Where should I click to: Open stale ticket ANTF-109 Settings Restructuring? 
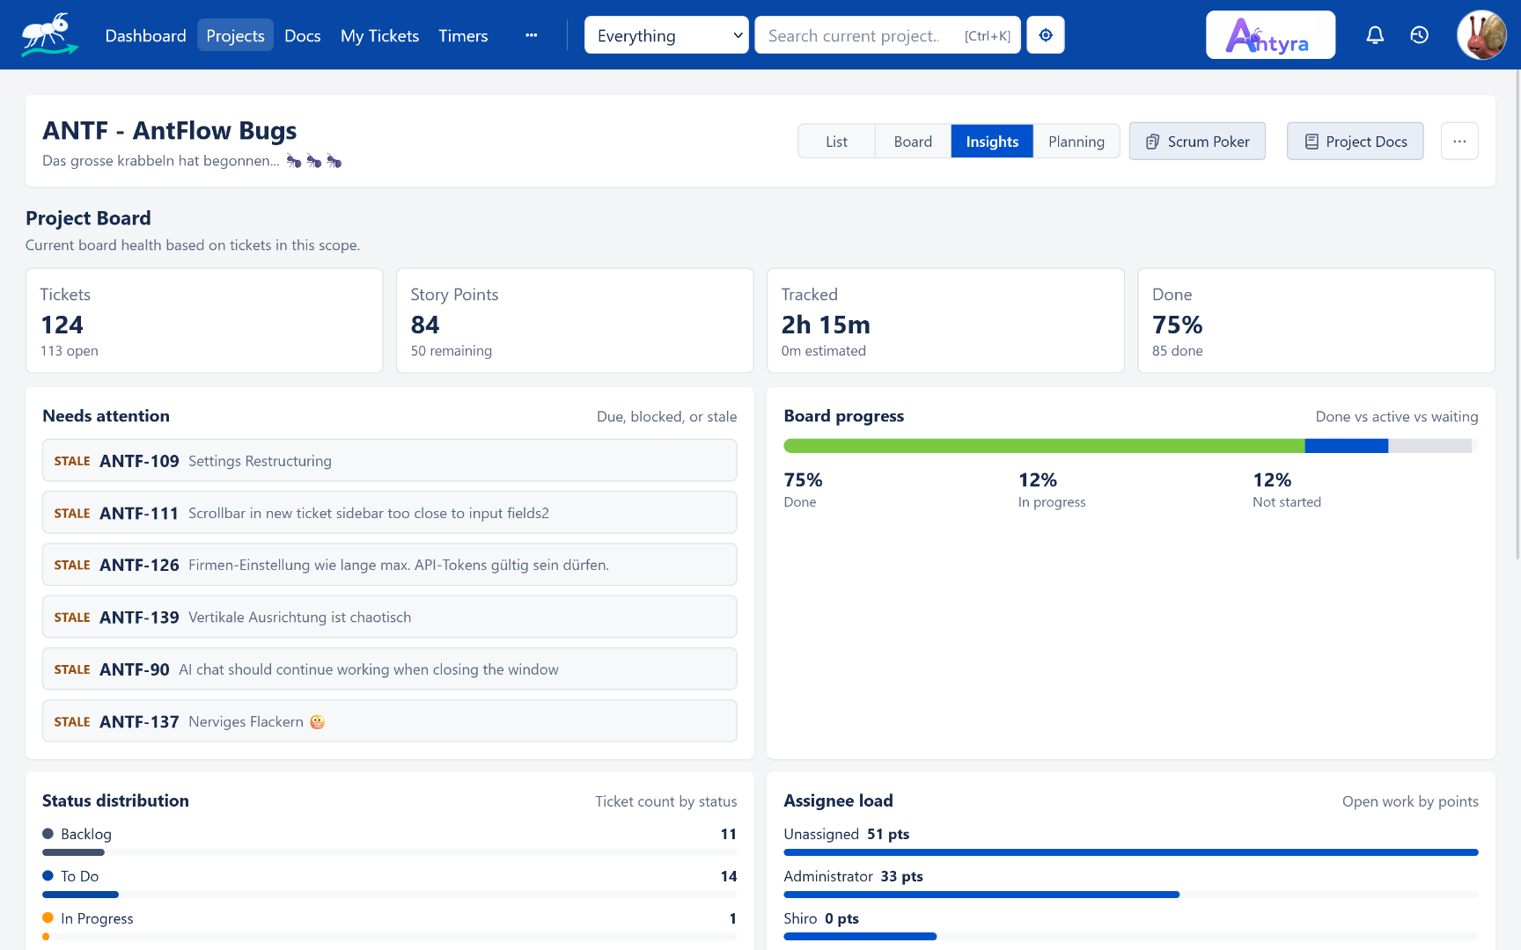click(389, 460)
